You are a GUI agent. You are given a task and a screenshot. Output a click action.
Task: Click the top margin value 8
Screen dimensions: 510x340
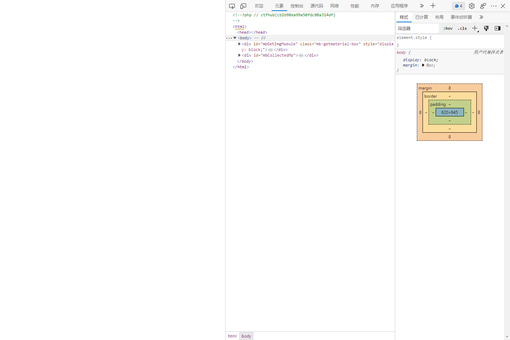point(450,88)
